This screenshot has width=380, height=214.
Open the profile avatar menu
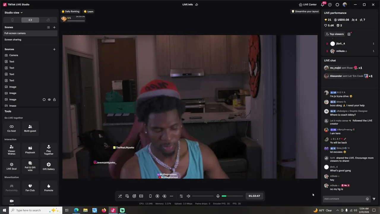click(345, 4)
